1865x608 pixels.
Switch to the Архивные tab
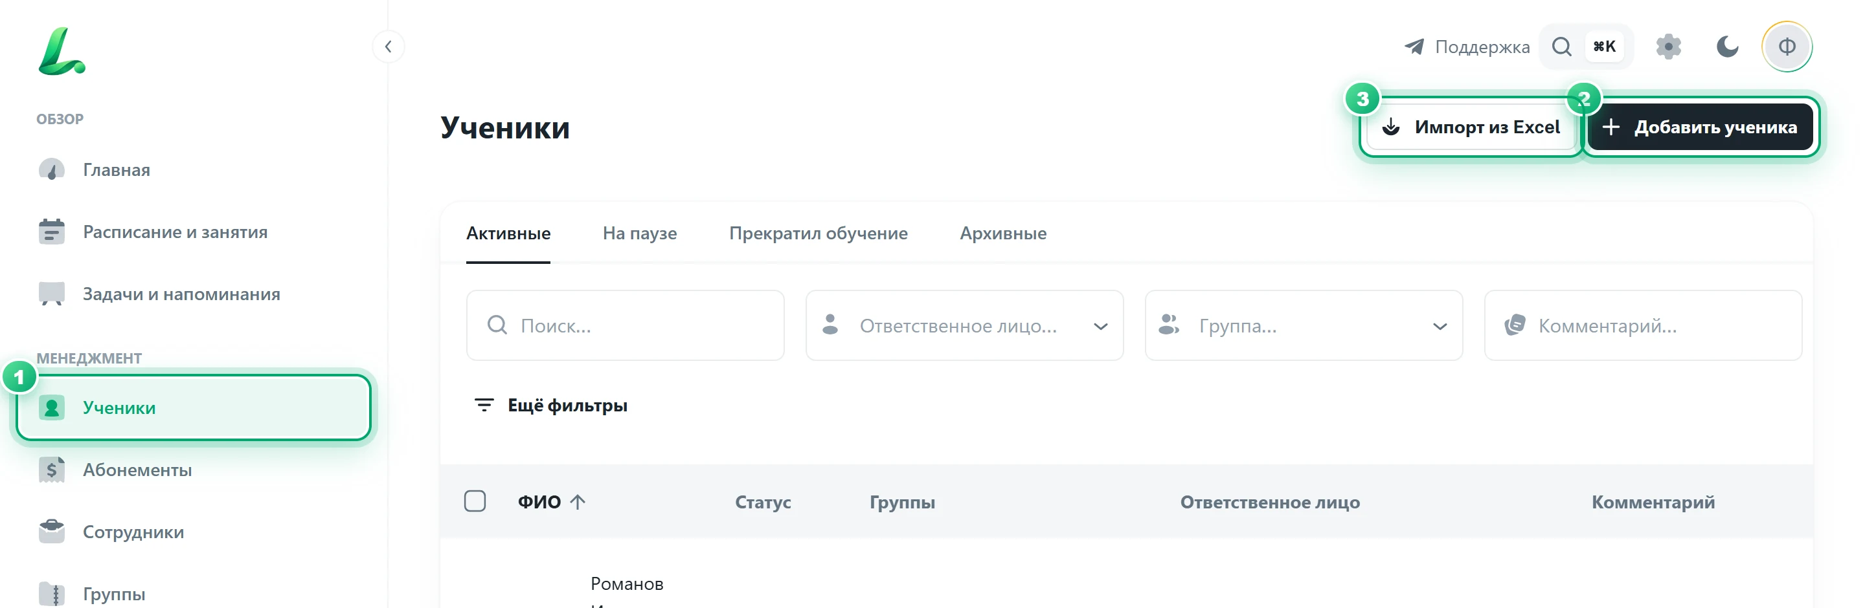[1002, 233]
